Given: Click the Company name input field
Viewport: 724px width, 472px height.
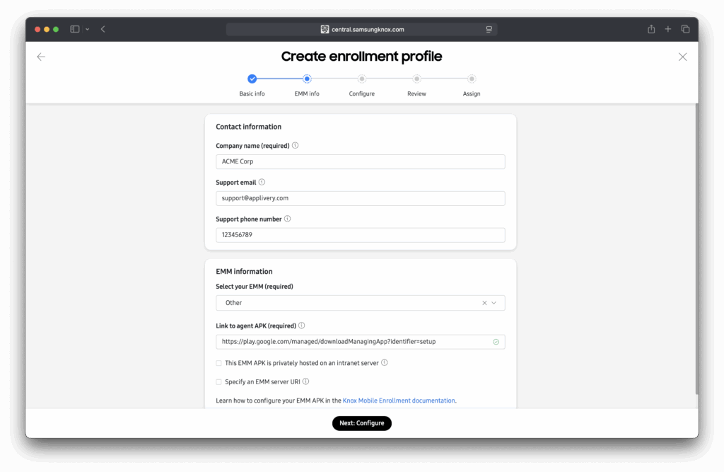Looking at the screenshot, I should coord(360,161).
